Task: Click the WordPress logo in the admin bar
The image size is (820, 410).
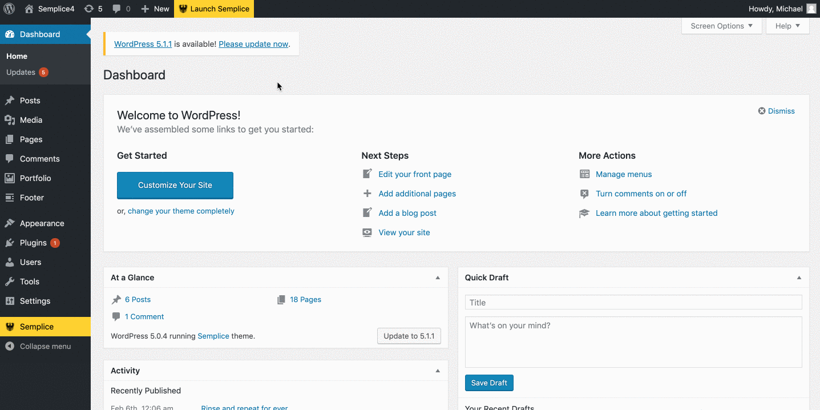Action: click(x=9, y=9)
